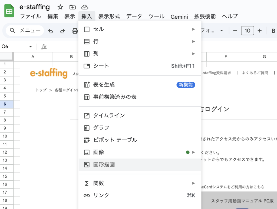Click the move to folder icon
The image size is (277, 209).
click(72, 7)
